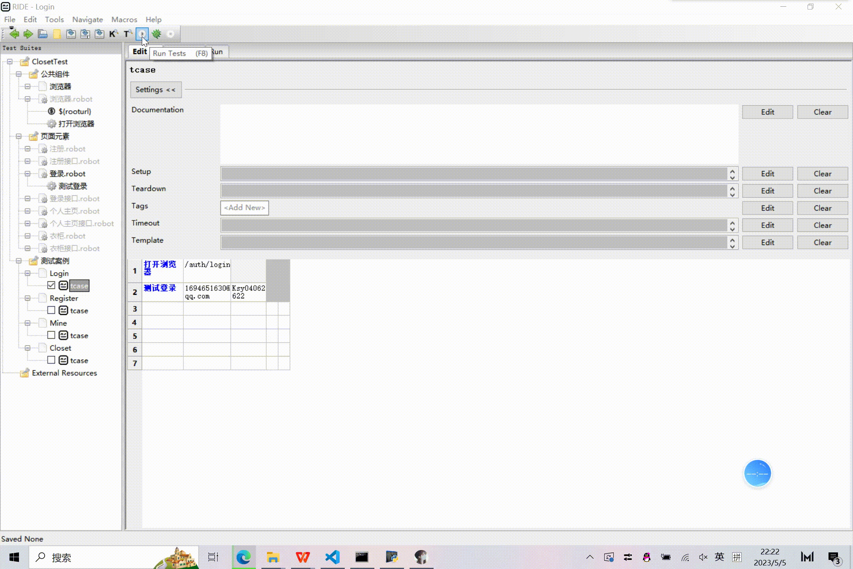Click the green Go Forward arrow

tap(28, 34)
